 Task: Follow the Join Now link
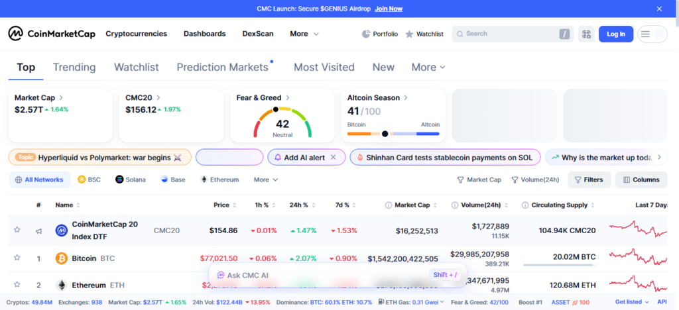point(389,9)
